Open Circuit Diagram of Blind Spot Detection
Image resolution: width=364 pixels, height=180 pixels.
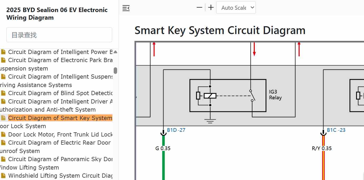click(60, 93)
